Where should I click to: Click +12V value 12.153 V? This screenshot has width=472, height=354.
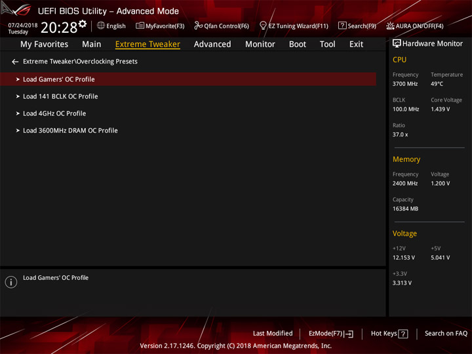click(403, 258)
